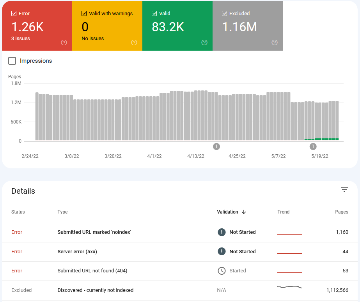
Task: Click the 'Started' validation status text
Action: tap(238, 270)
